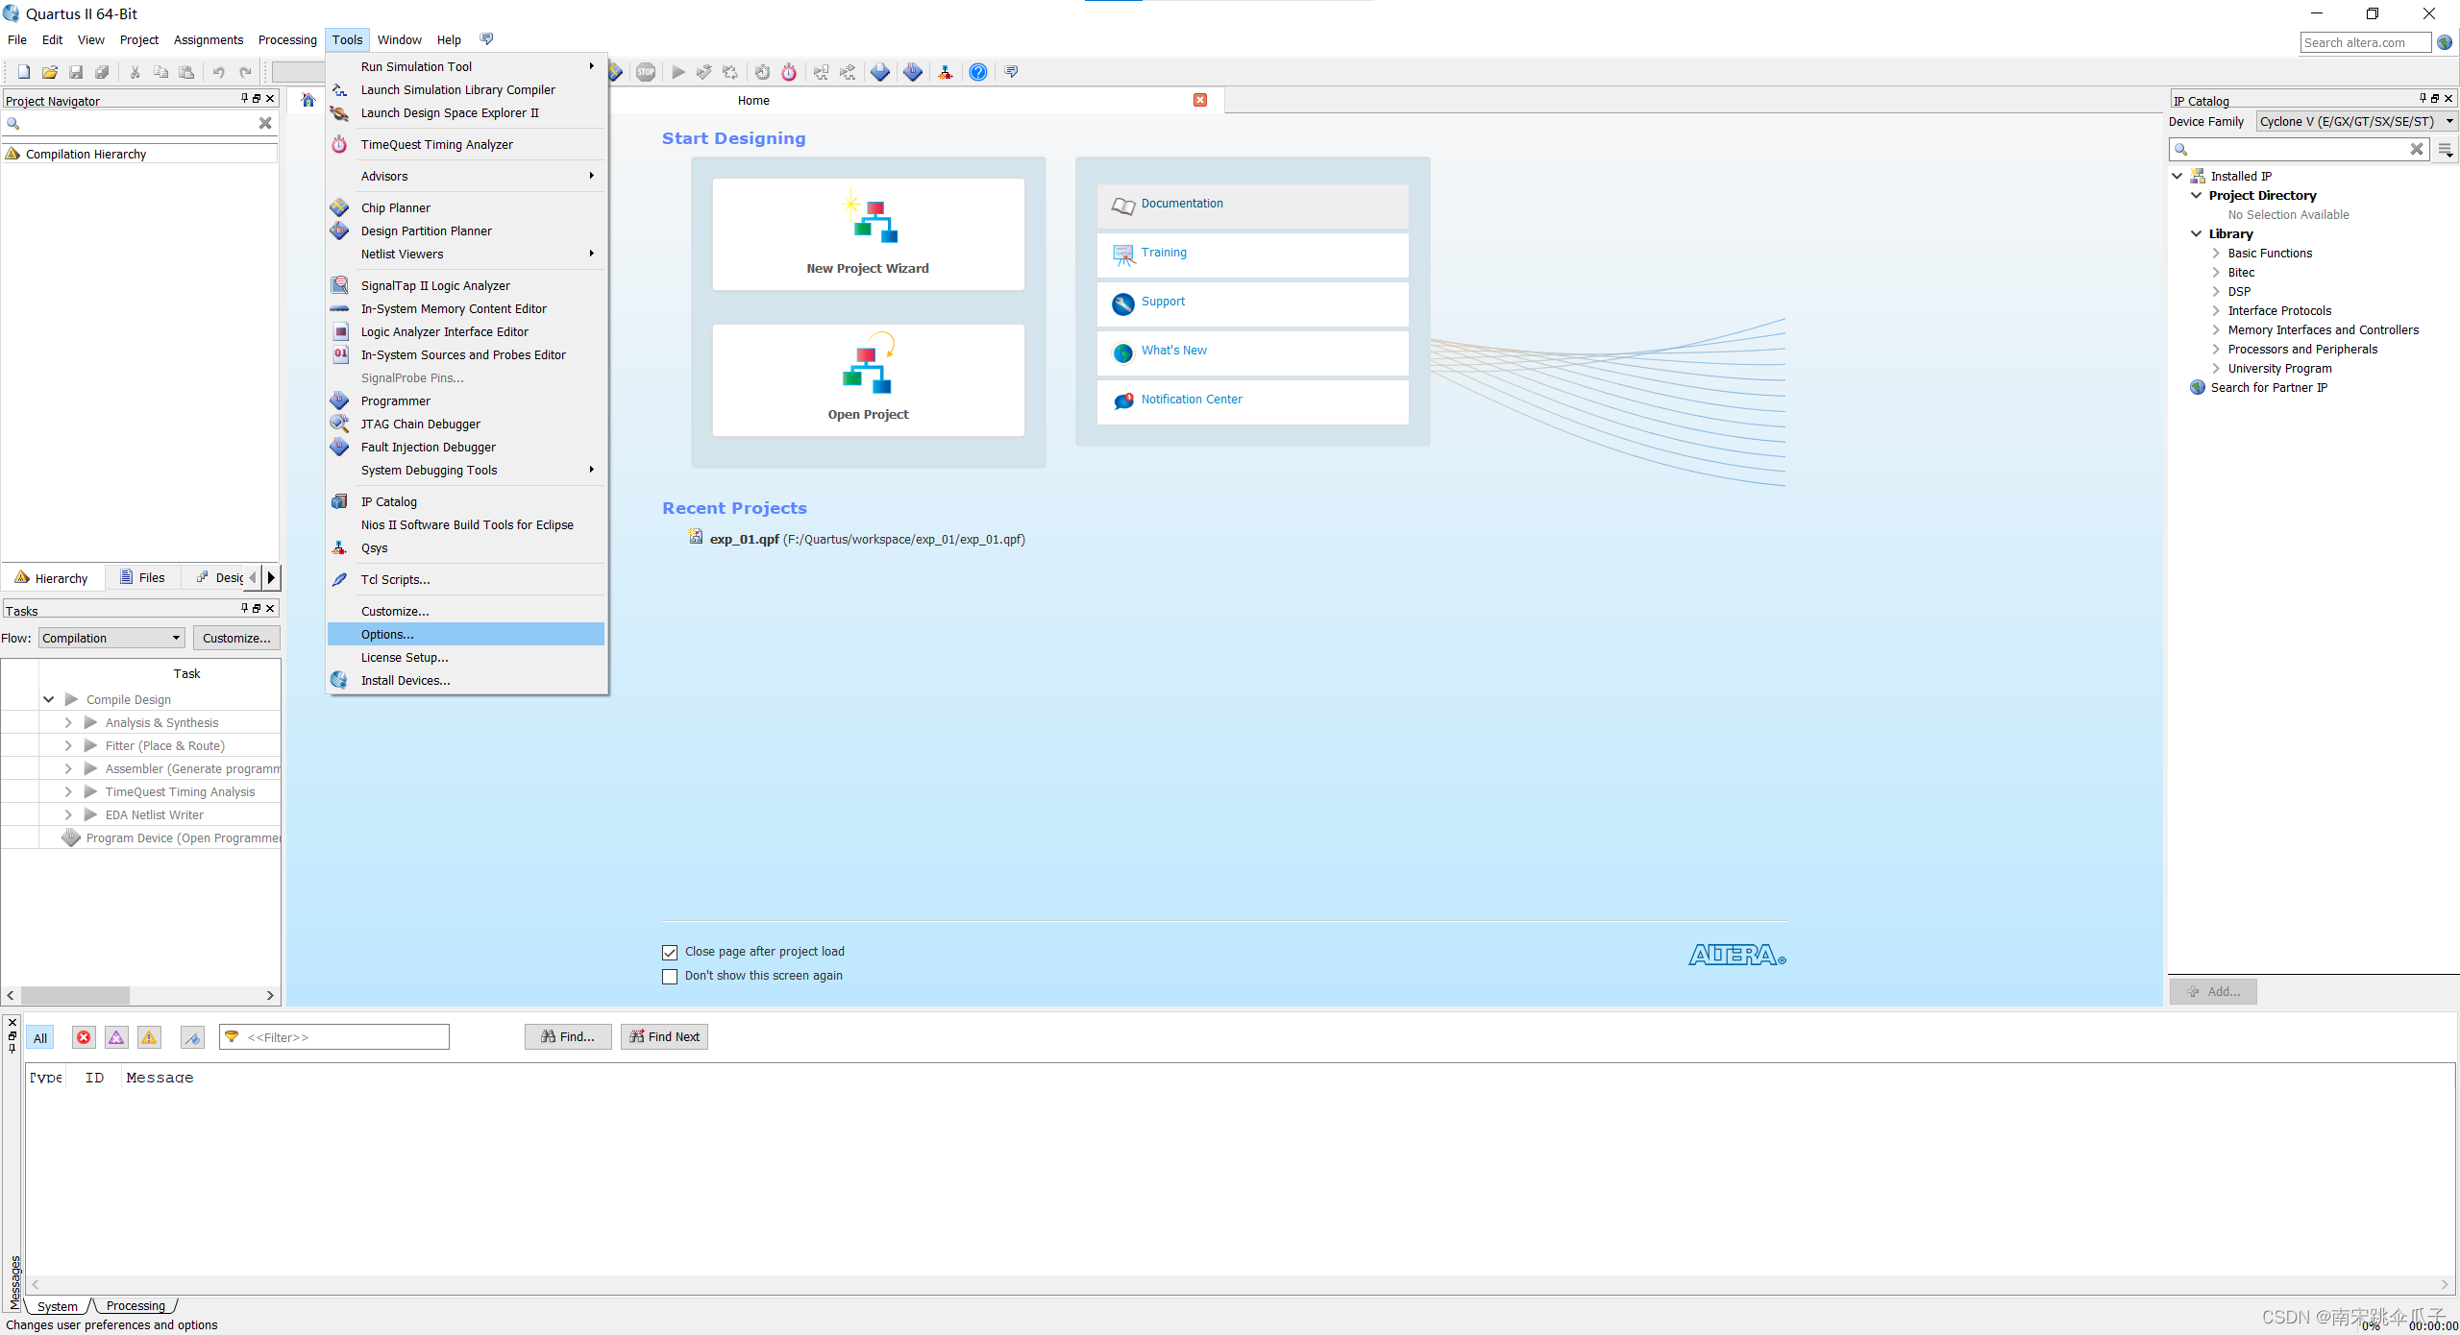2460x1335 pixels.
Task: Open Device Family combo box
Action: [x=2353, y=122]
